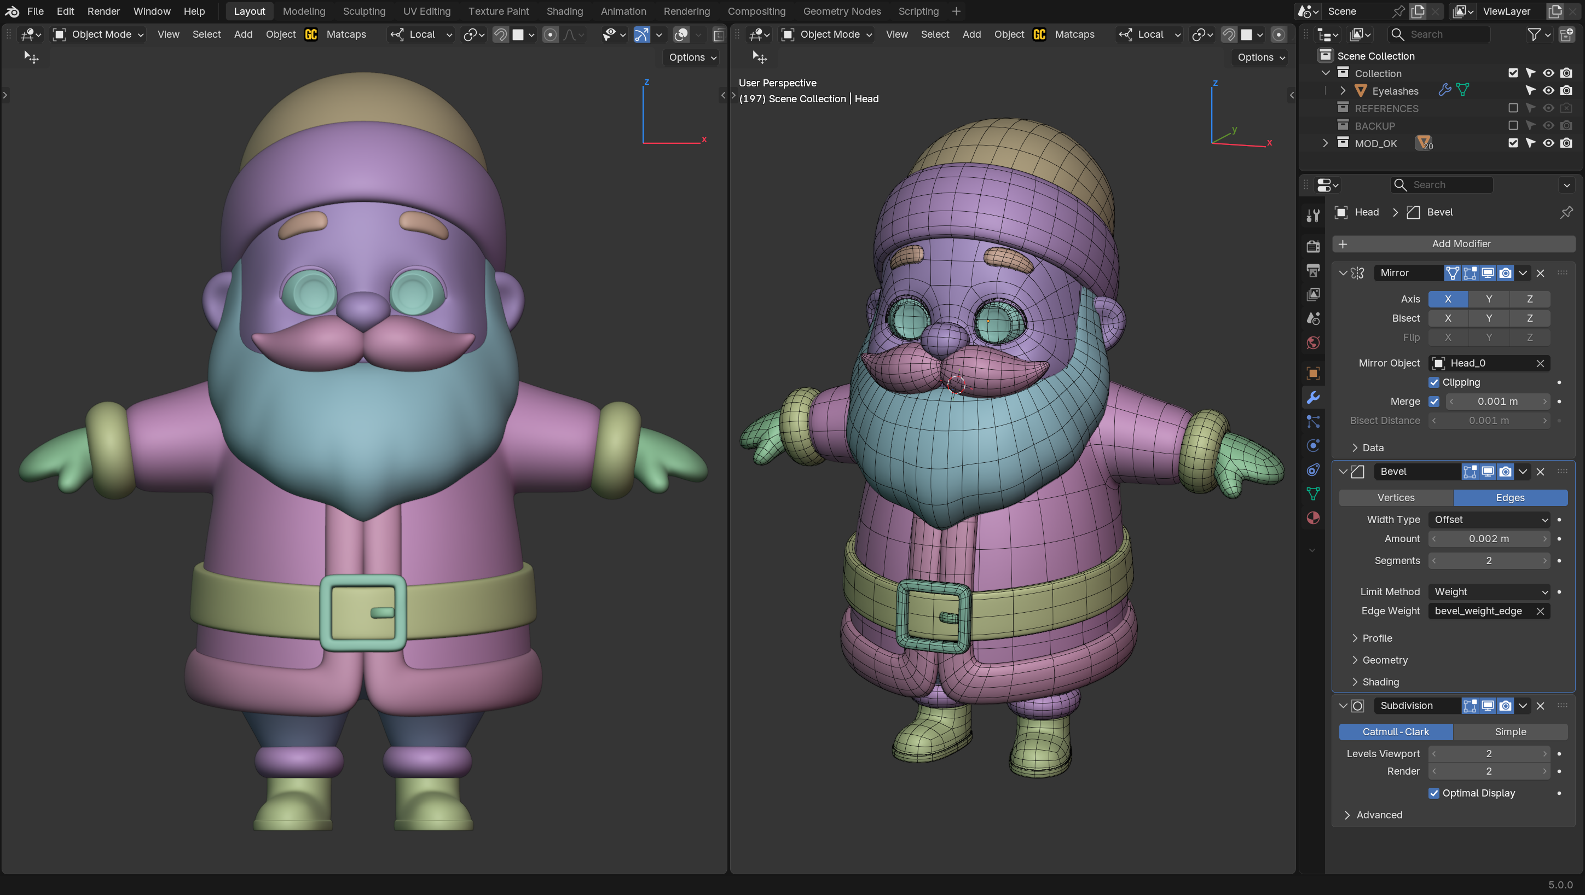Open the Modifiers wrench properties tab
Screen dimensions: 1585x895
[1312, 397]
